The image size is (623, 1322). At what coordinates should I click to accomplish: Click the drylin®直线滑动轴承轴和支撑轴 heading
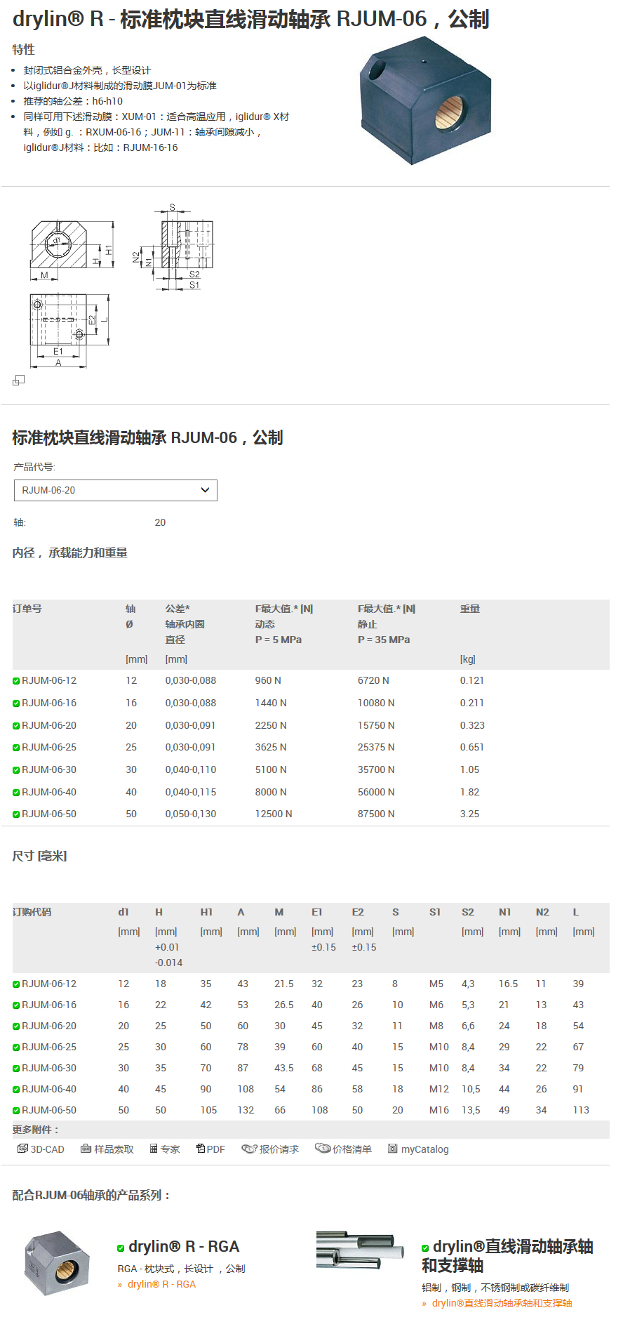pyautogui.click(x=507, y=1255)
